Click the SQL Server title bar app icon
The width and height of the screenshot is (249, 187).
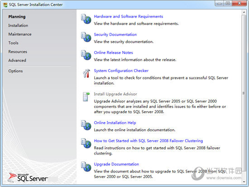(x=5, y=5)
